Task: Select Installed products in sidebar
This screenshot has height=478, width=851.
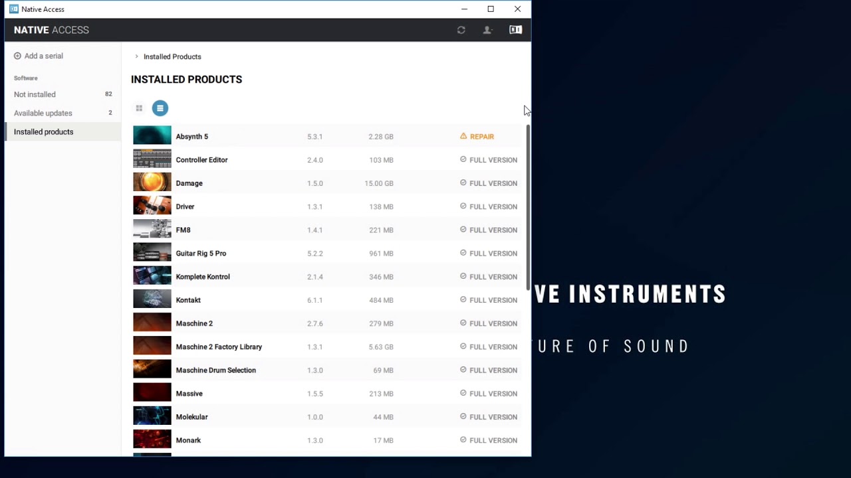Action: 63,131
